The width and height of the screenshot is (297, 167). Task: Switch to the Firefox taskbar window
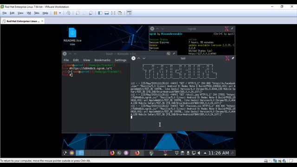pyautogui.click(x=137, y=153)
